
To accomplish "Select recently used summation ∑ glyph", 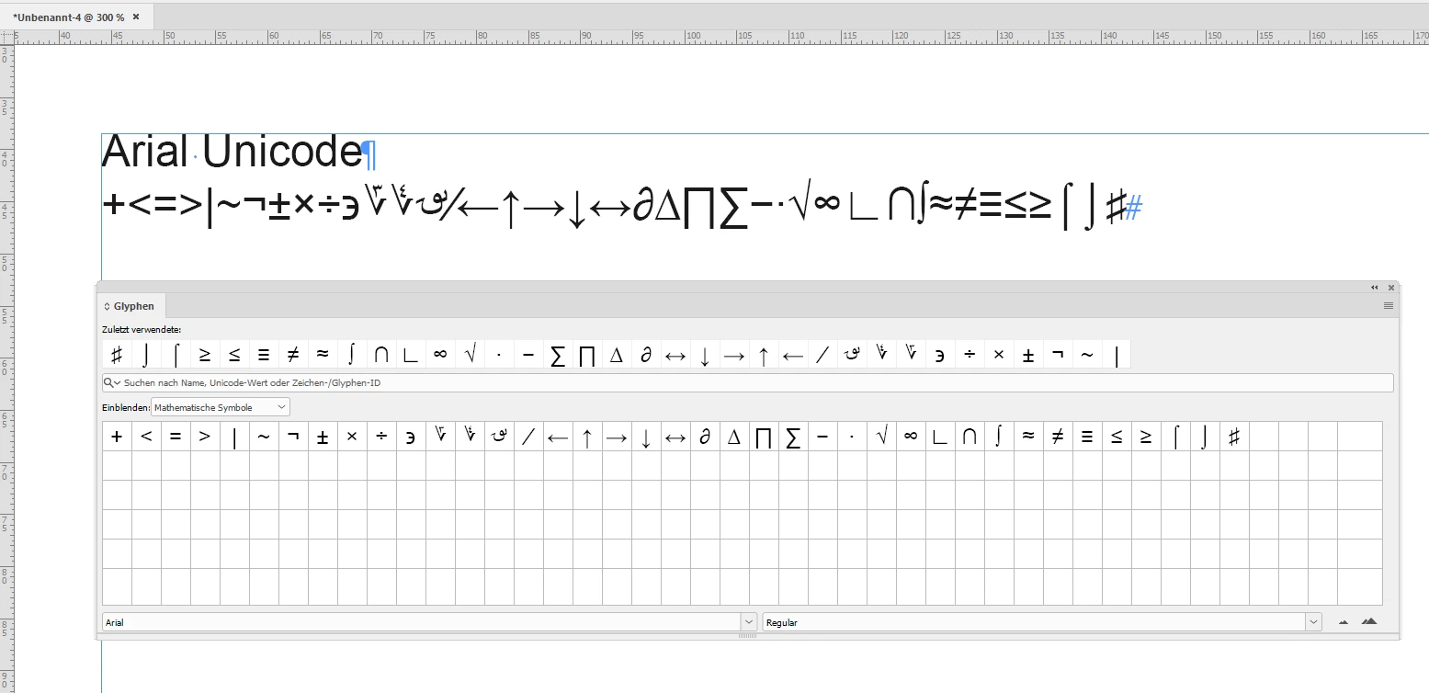I will coord(558,355).
